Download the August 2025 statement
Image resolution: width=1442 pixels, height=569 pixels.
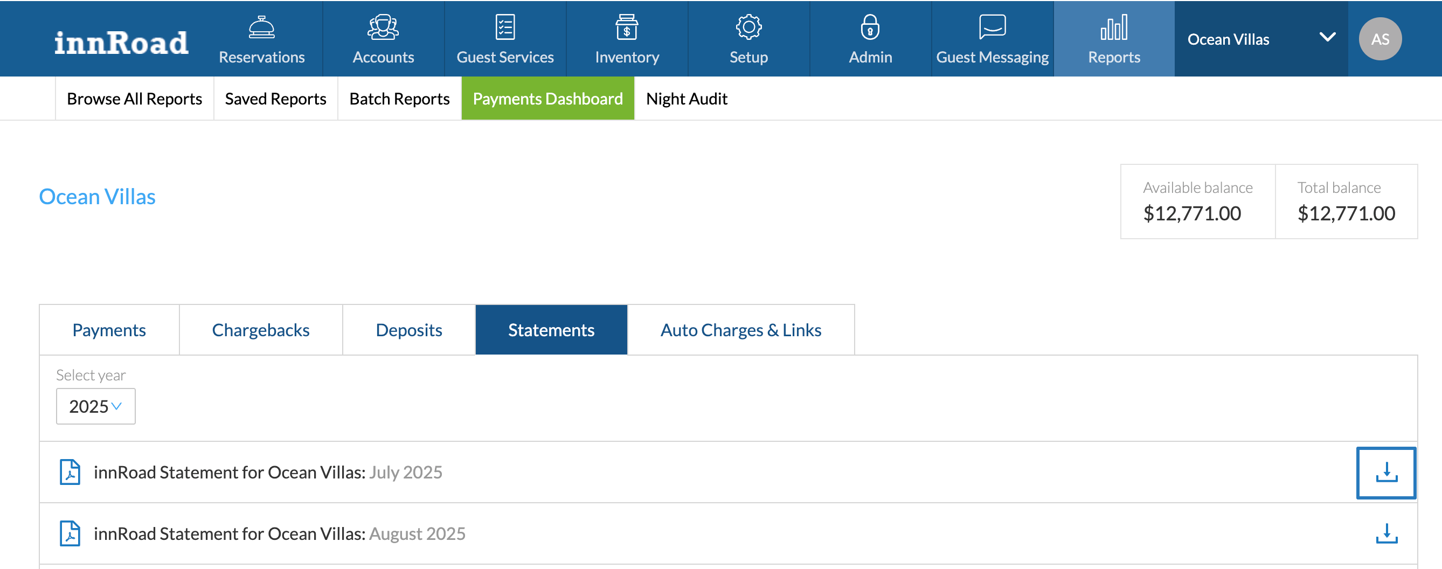point(1386,533)
